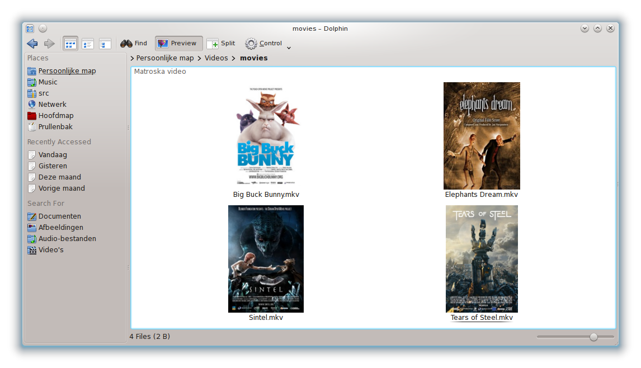Screen dimensions: 641x368
Task: Go forward with the grey right arrow
Action: click(49, 43)
